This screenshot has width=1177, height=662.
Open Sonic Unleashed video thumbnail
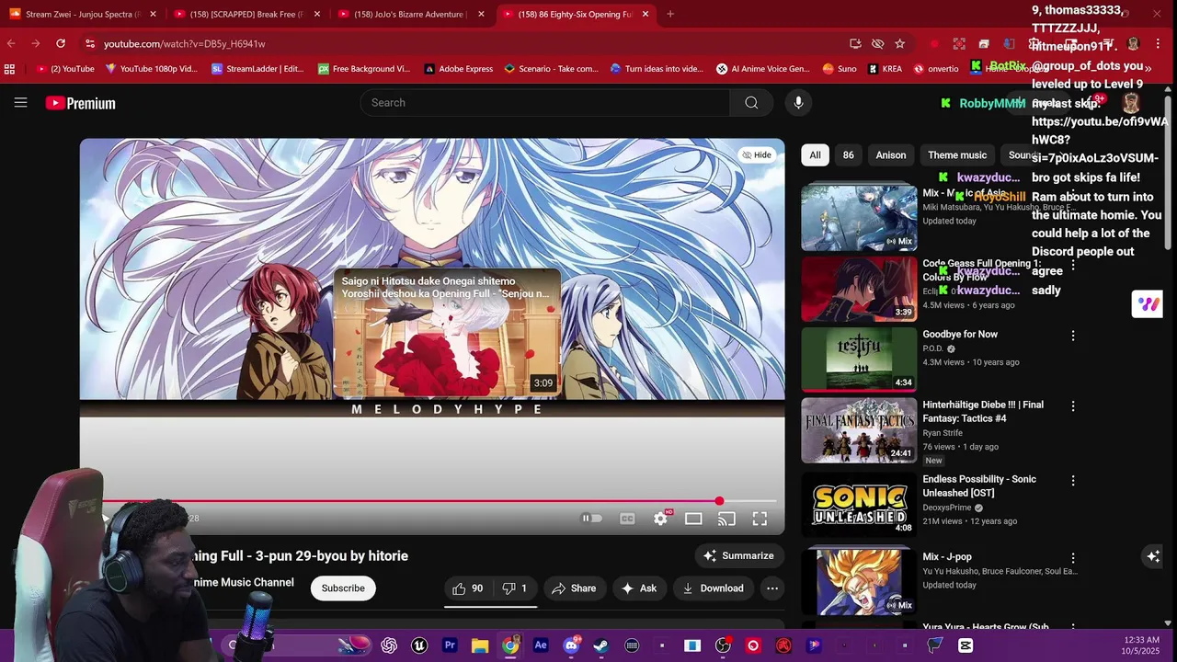pyautogui.click(x=859, y=505)
